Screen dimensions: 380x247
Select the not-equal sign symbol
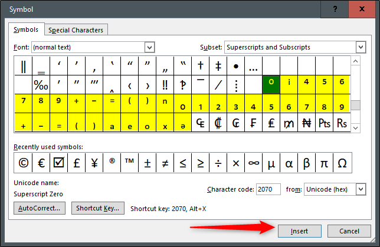tap(165, 163)
